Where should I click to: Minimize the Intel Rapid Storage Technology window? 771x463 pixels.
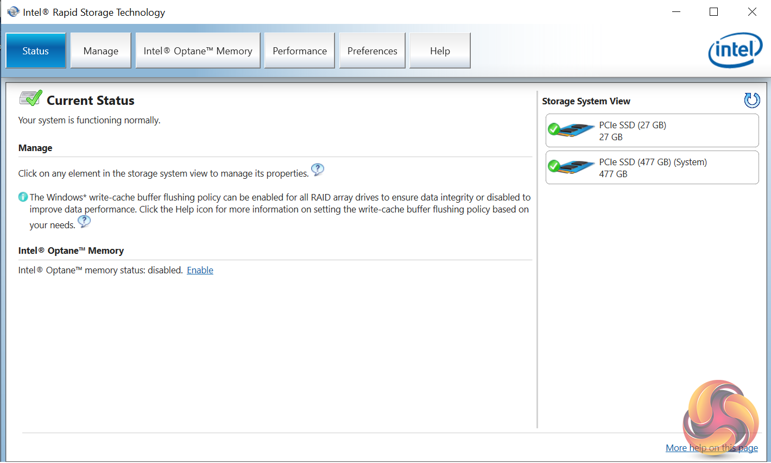676,12
